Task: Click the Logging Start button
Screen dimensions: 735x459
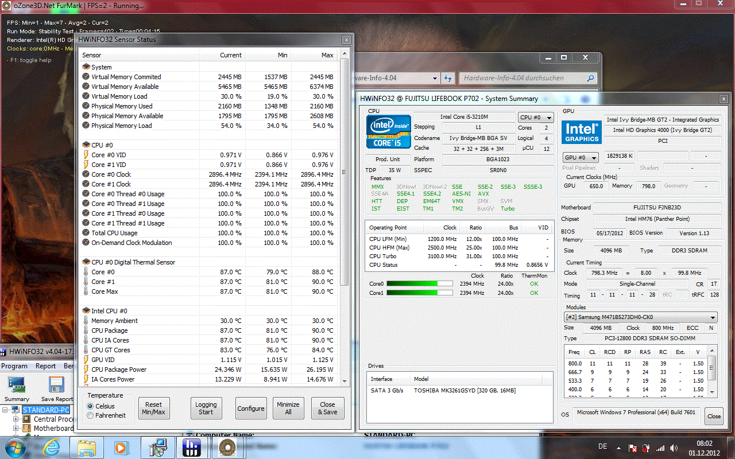Action: (206, 409)
